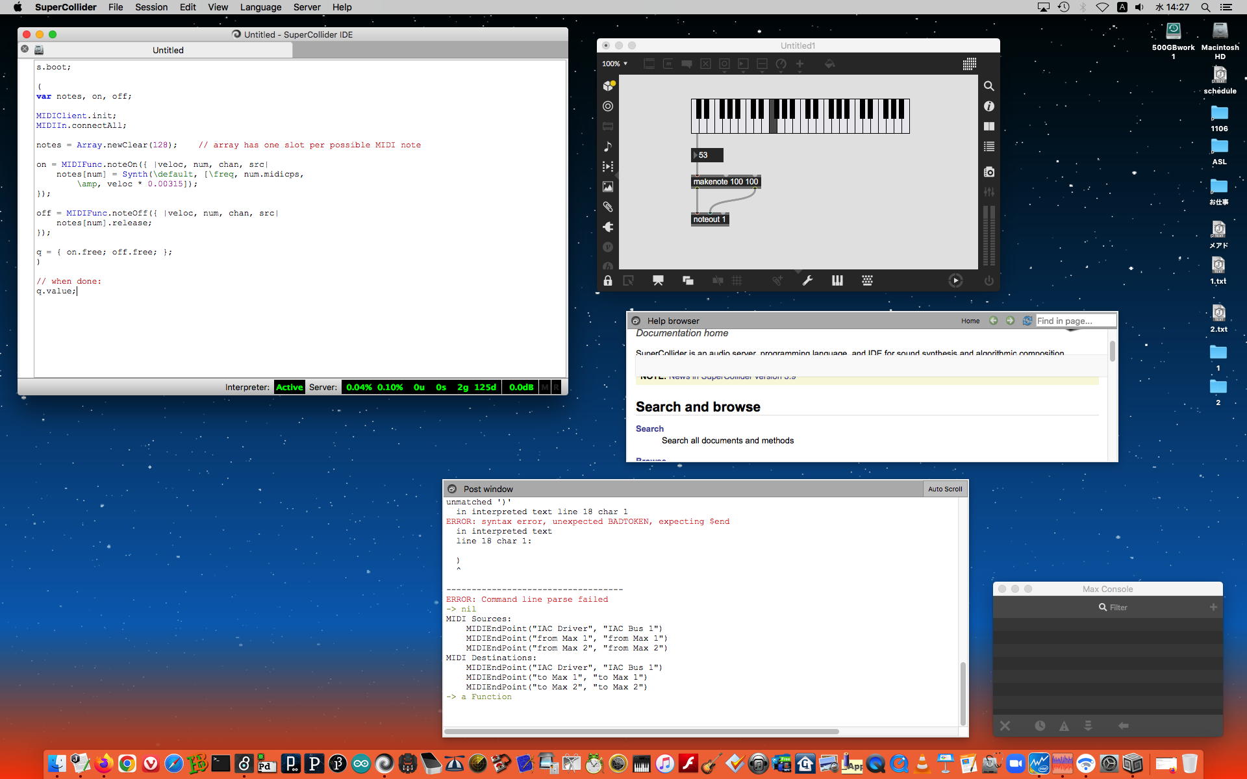This screenshot has height=779, width=1247.
Task: Open the images browser in Max sidebar
Action: pyautogui.click(x=607, y=187)
